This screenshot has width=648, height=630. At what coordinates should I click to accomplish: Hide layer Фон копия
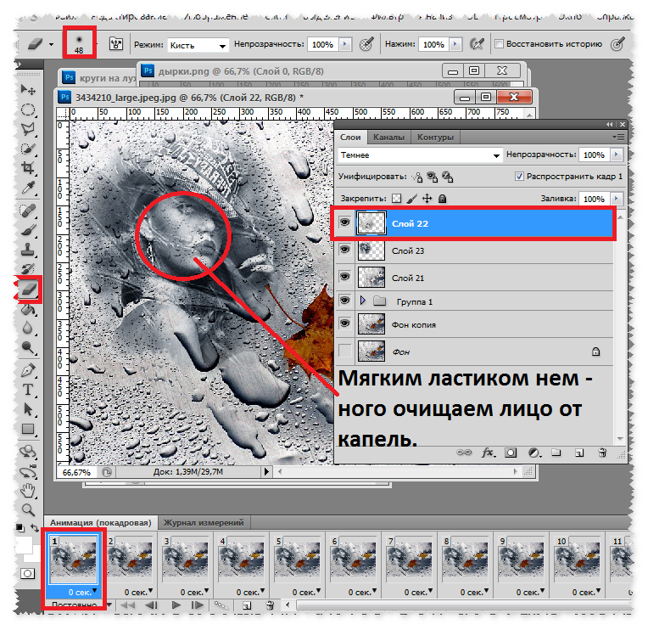click(x=344, y=323)
